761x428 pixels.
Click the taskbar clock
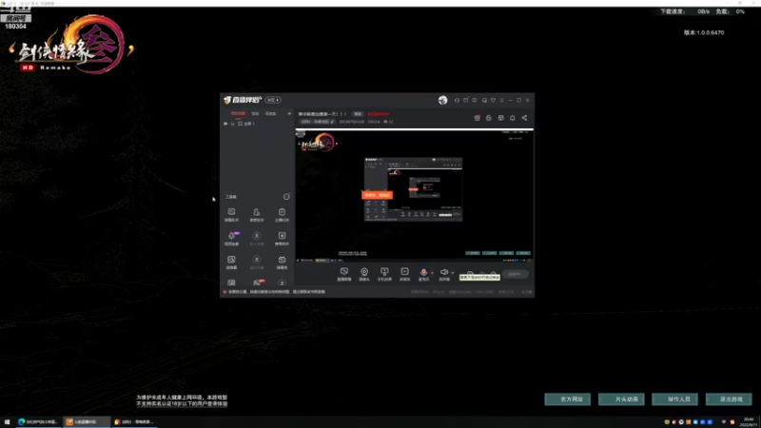[x=749, y=421]
